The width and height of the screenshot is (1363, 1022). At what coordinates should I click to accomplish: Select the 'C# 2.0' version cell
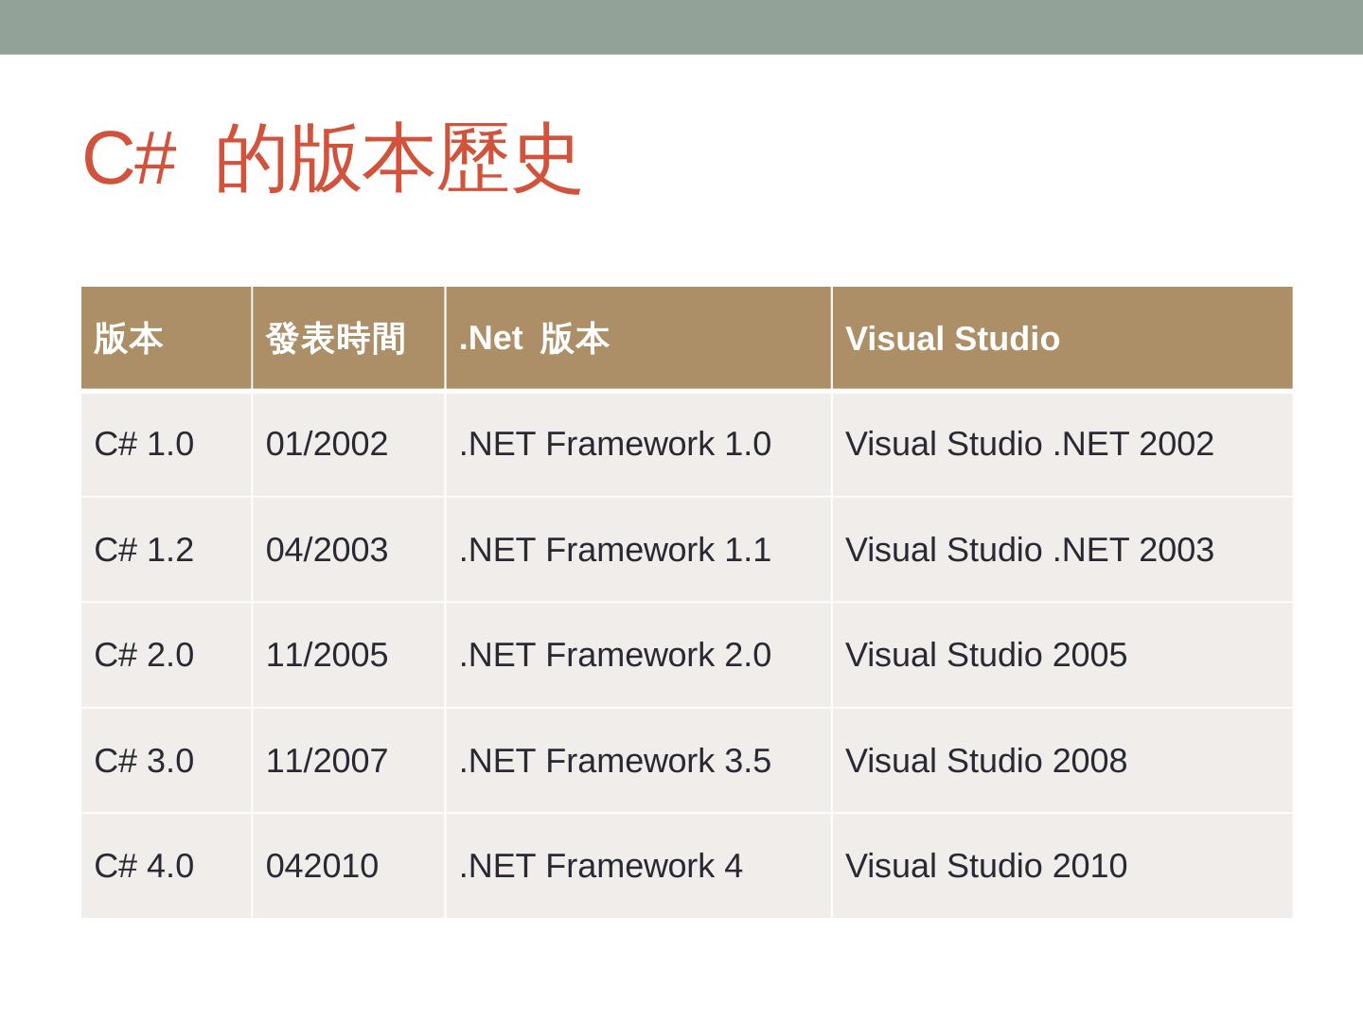[144, 655]
